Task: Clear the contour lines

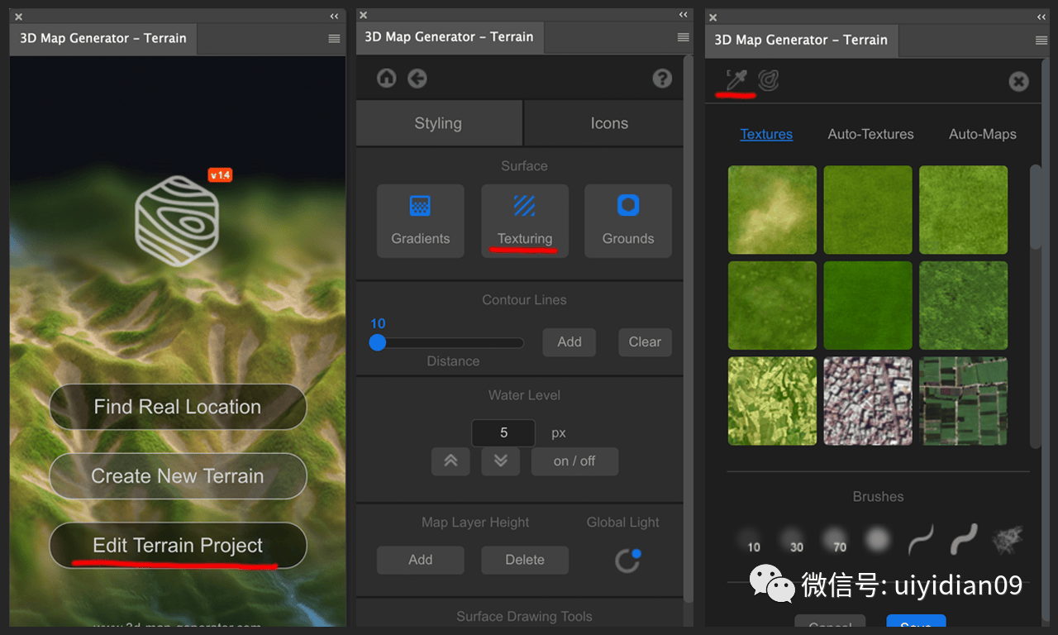Action: (645, 342)
